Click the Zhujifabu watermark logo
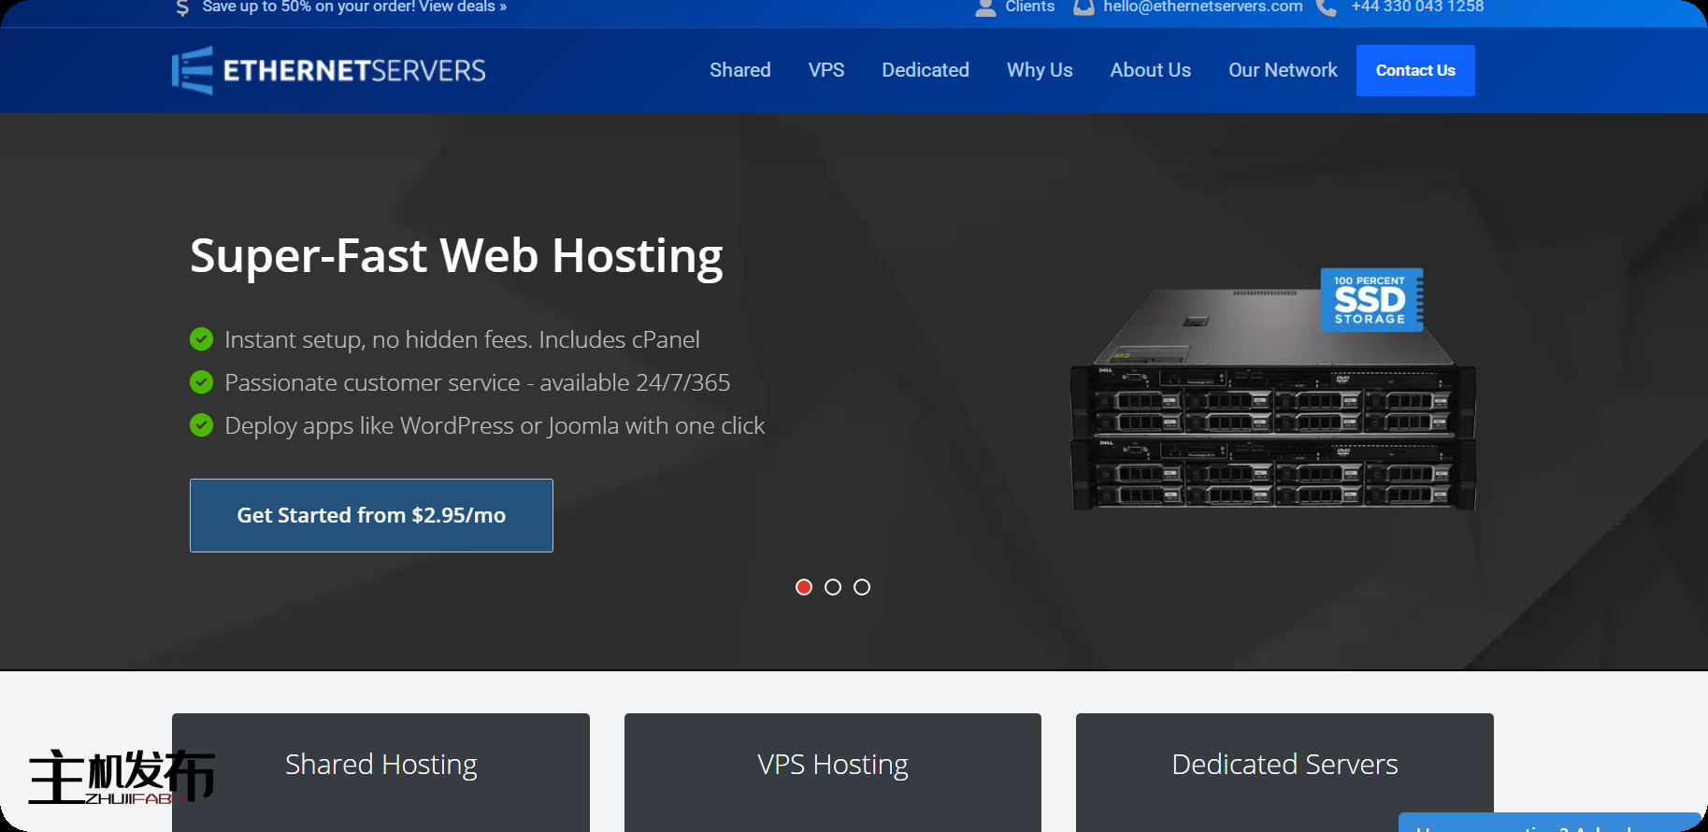Image resolution: width=1708 pixels, height=832 pixels. (121, 776)
